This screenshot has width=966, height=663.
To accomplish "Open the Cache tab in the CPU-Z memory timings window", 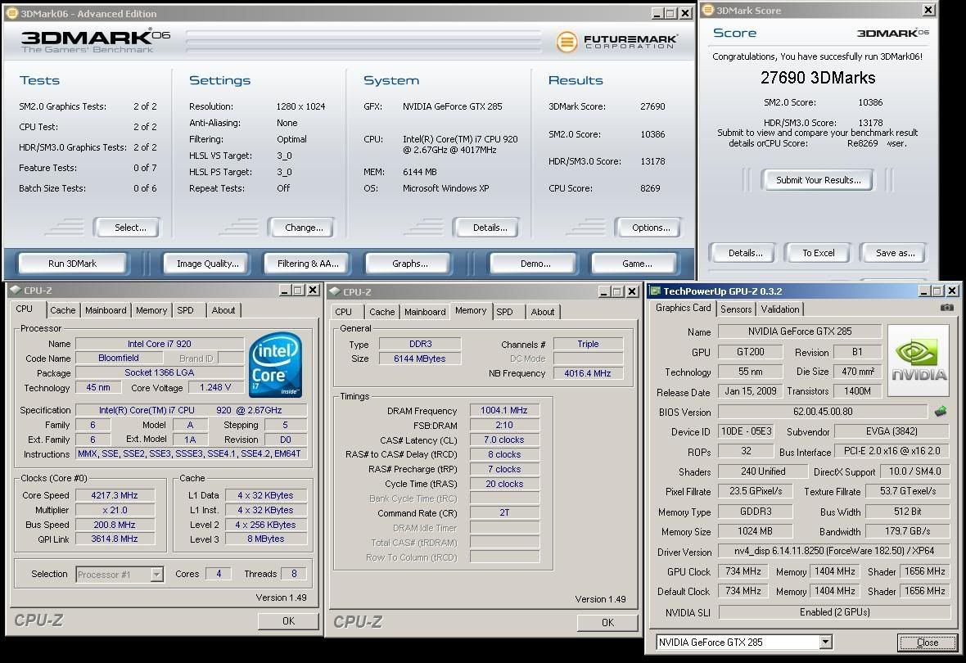I will pos(382,312).
